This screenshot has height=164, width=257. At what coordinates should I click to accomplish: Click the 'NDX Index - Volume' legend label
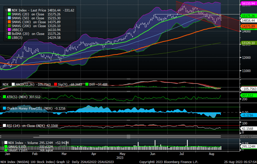coord(23,143)
